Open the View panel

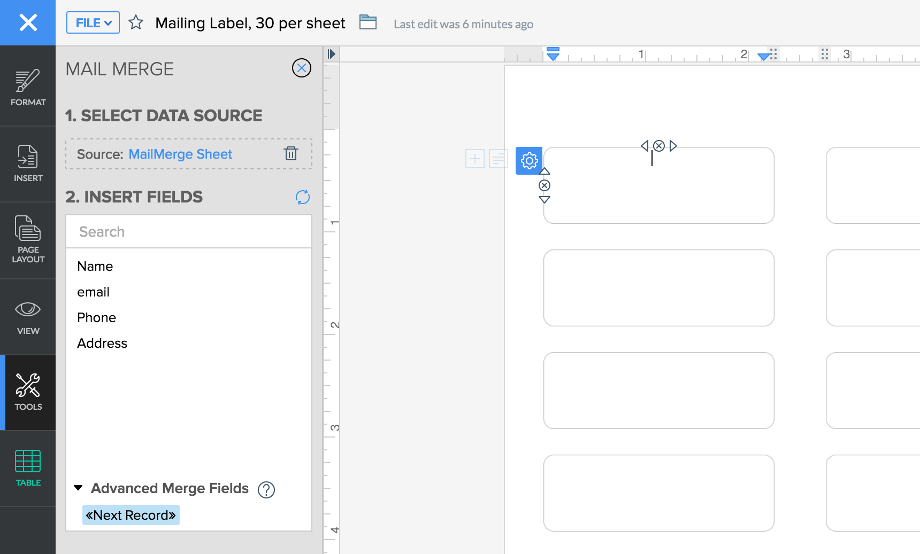(28, 317)
